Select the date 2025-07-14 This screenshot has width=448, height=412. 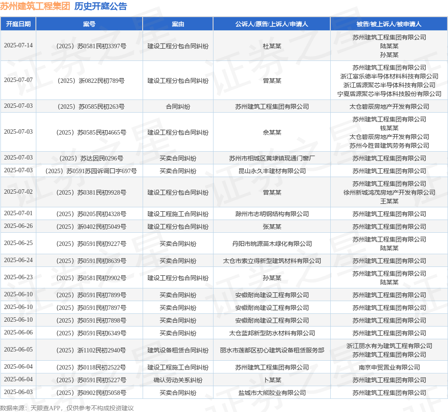click(18, 45)
